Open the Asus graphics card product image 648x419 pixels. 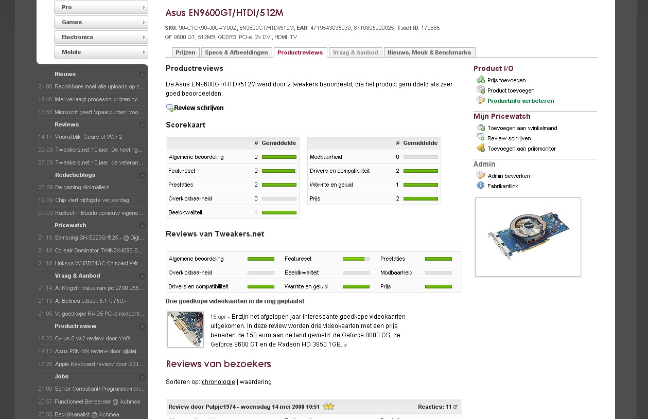pyautogui.click(x=528, y=237)
